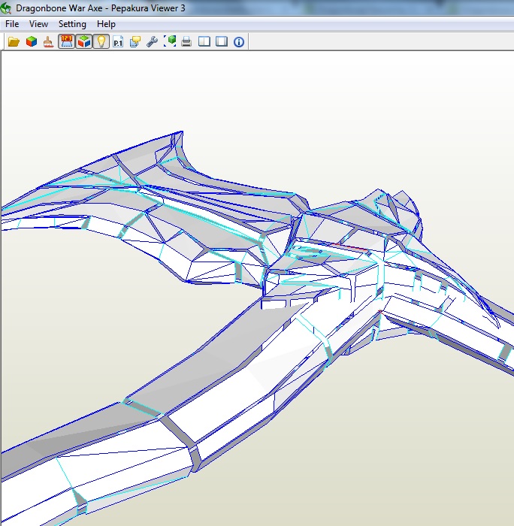
Task: Click the blue information icon
Action: click(x=239, y=42)
